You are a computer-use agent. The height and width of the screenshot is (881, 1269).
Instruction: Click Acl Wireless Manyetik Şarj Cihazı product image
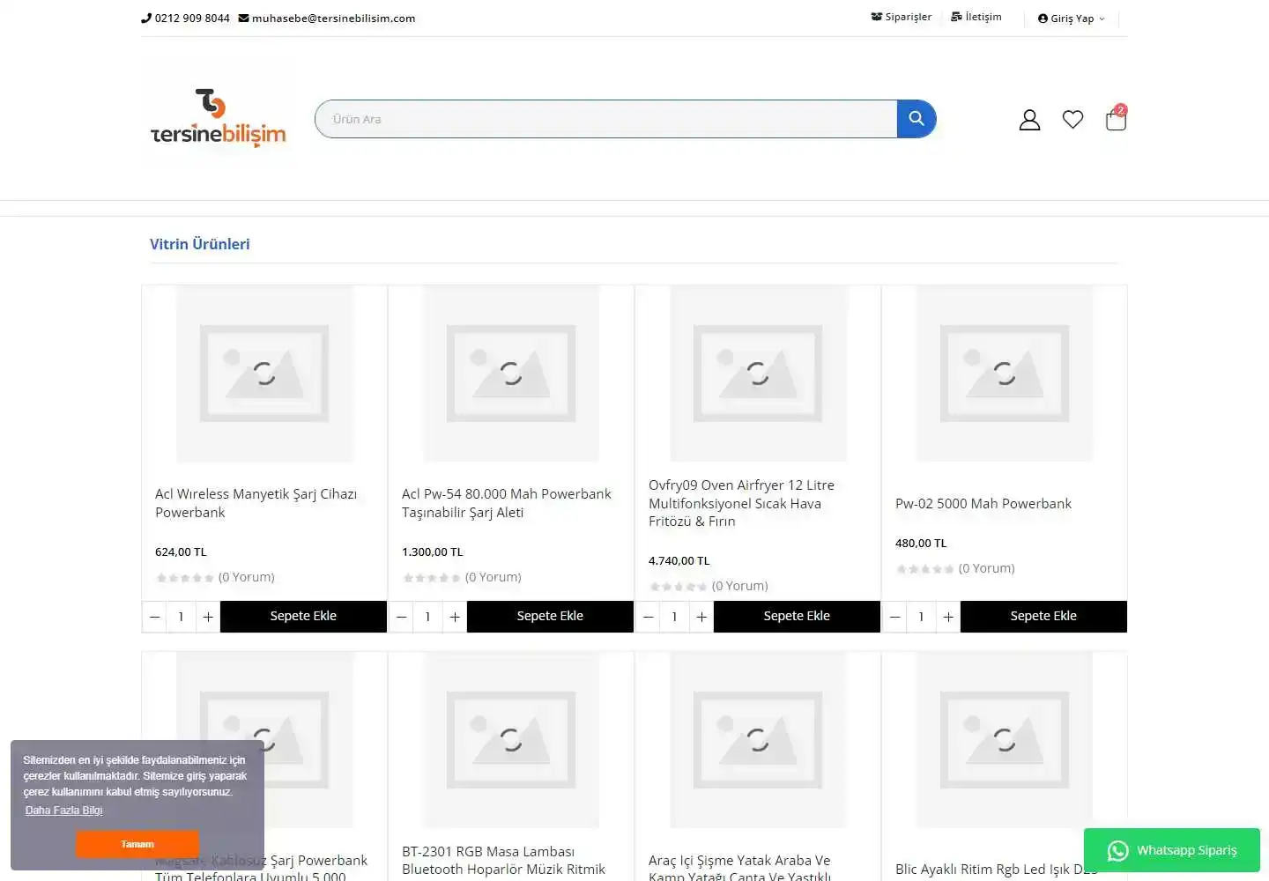(264, 374)
